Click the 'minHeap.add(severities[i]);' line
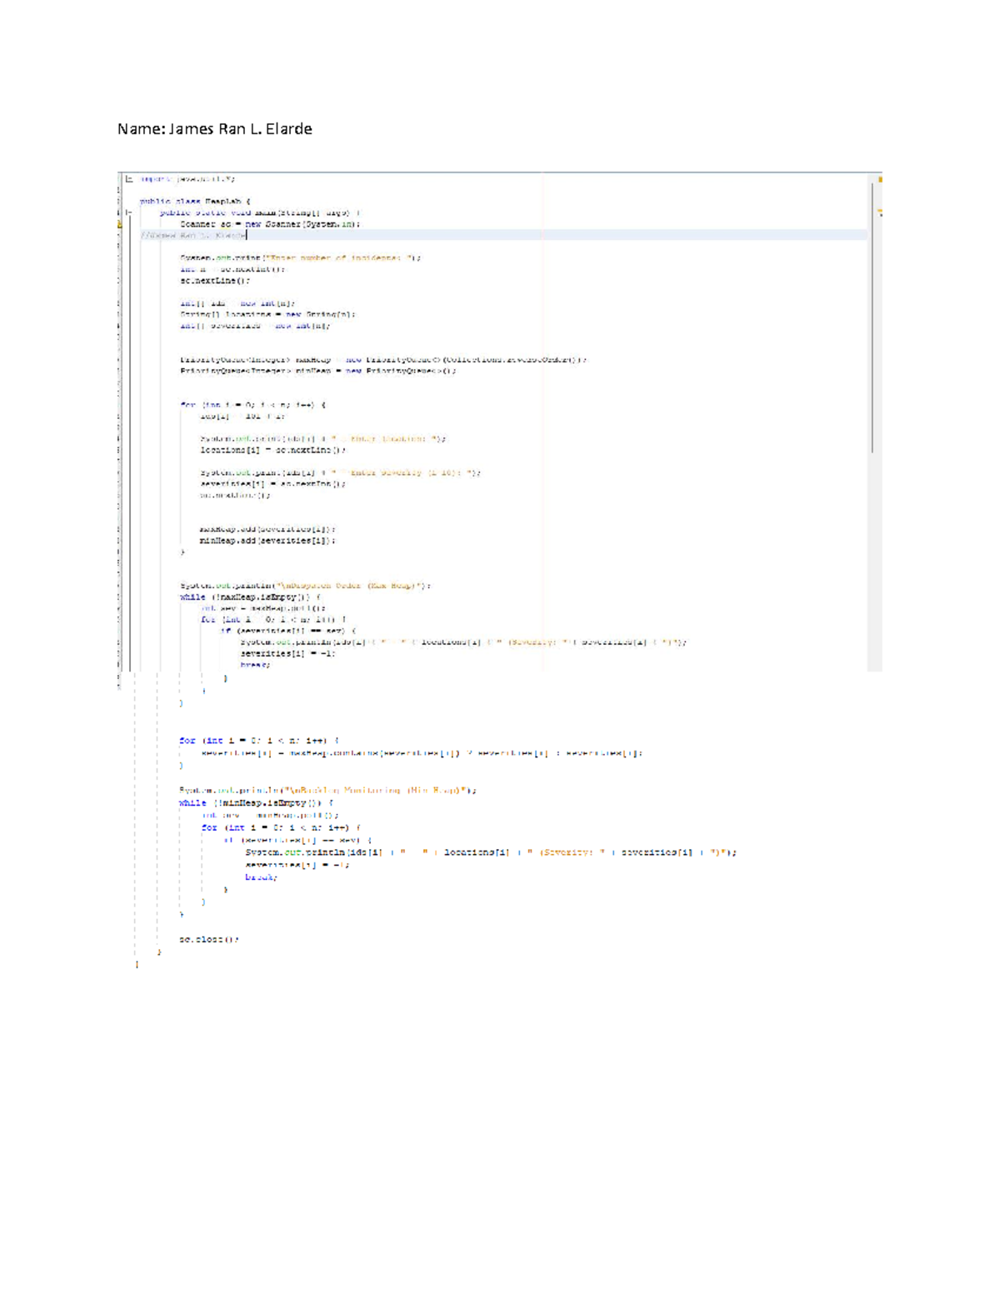 point(267,541)
